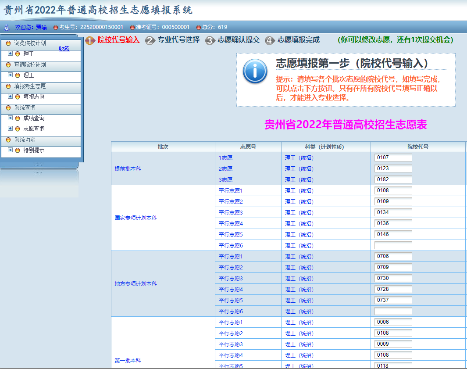
Task: Click the orange icon beside 系统查询
Action: 8,107
